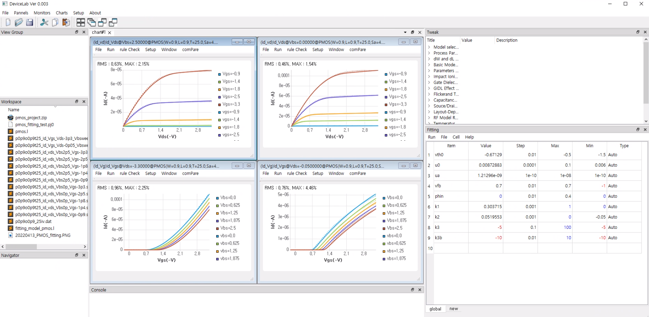Select the vth0 value cell
Screen dimensions: 649x317
click(x=486, y=155)
